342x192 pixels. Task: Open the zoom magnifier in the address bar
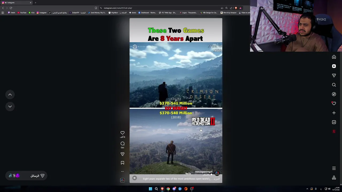click(227, 8)
